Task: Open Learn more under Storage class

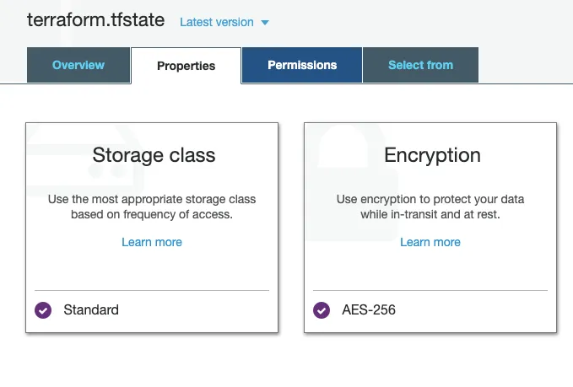Action: pyautogui.click(x=152, y=242)
